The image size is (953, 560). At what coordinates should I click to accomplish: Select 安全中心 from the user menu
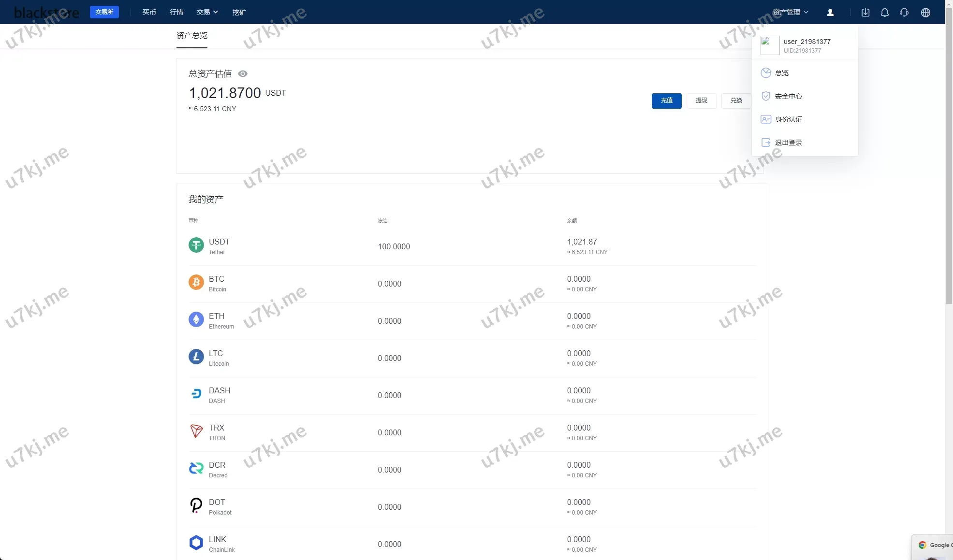788,96
